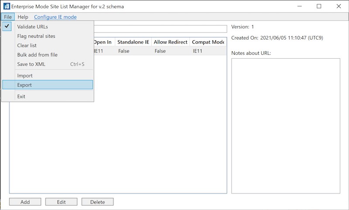Open the Help menu
Viewport: 349px width, 210px height.
pyautogui.click(x=23, y=17)
